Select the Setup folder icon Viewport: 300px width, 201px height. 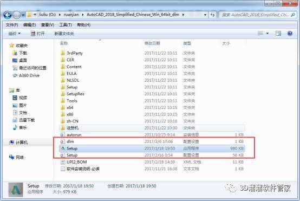[63, 87]
